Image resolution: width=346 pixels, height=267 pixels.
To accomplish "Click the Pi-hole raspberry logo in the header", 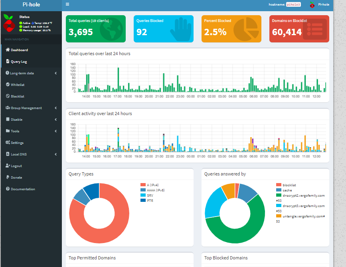I will (312, 5).
